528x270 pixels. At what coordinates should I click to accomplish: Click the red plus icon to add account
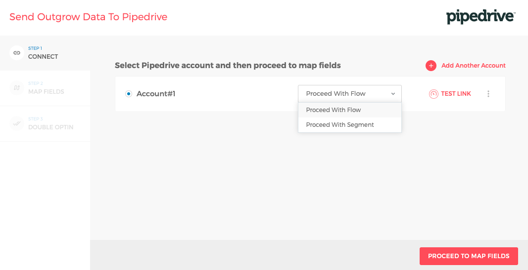[x=431, y=66]
